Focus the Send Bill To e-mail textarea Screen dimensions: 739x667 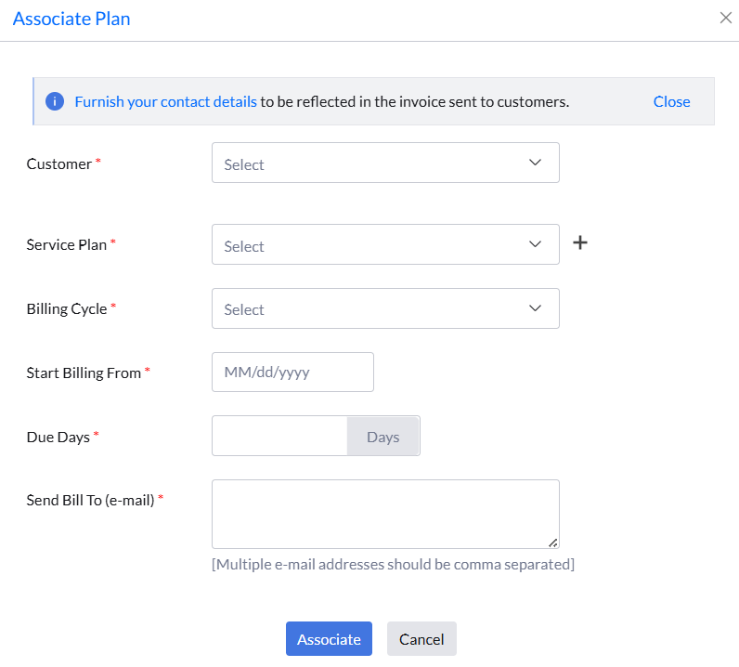385,514
